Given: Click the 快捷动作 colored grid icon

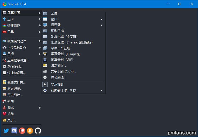Looking at the screenshot, I should pos(4,26).
